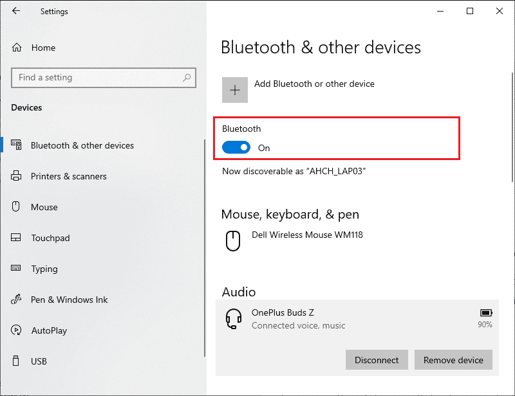
Task: Select the OnePlus Buds Z device name
Action: pos(283,312)
